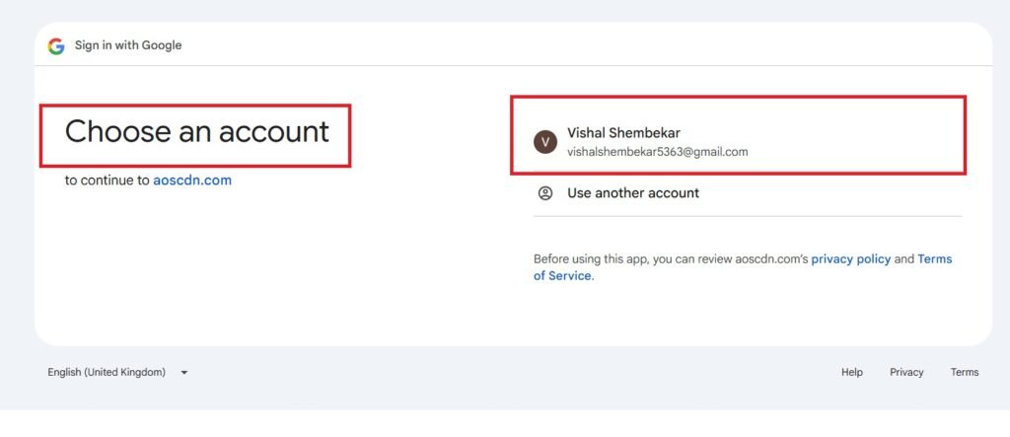Click the person icon beside Use another account
1010x437 pixels.
[545, 193]
